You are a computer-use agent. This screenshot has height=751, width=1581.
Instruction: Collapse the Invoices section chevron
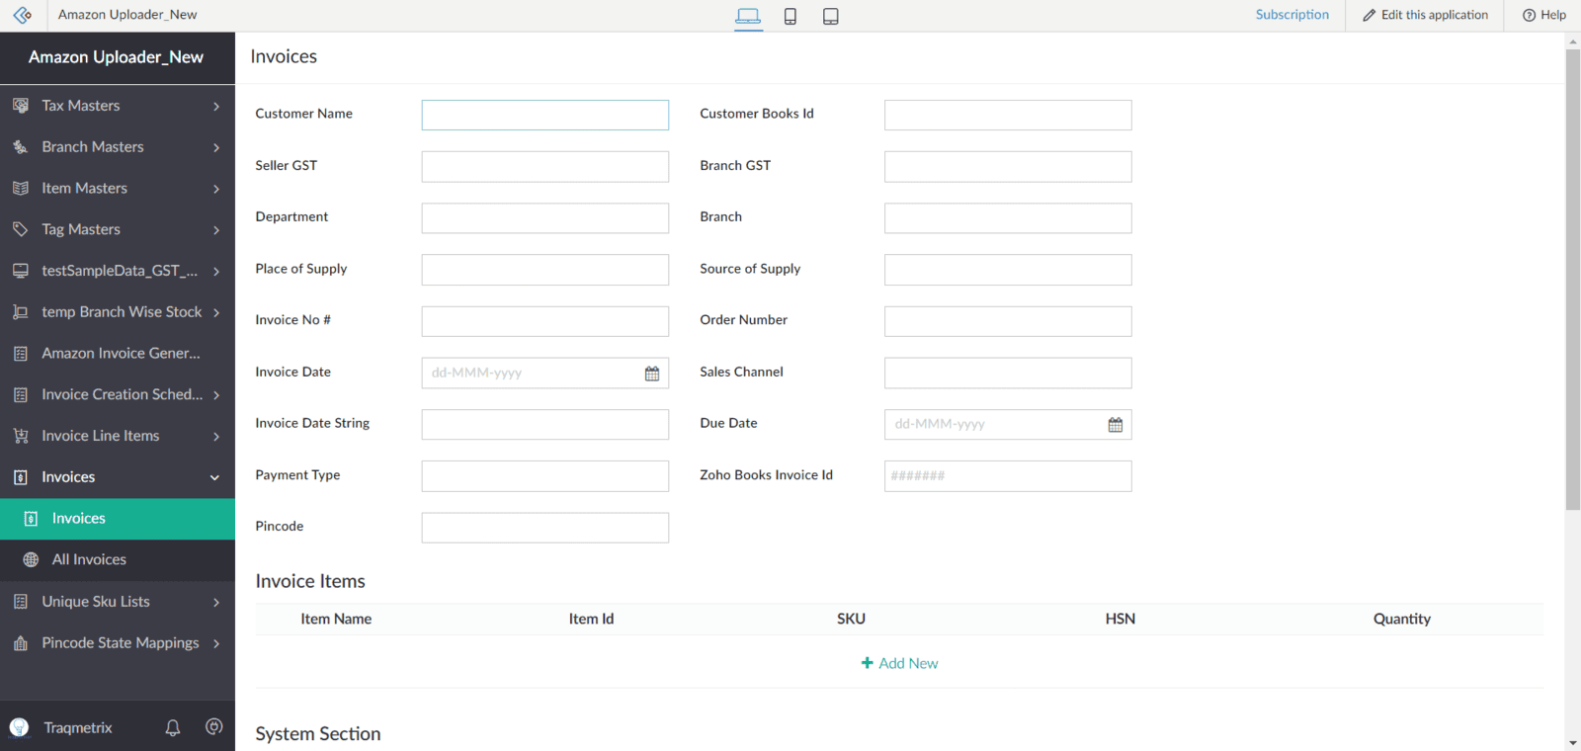[214, 477]
